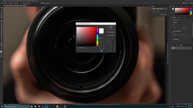Enable the Only Web Colors checkbox

pos(77,48)
